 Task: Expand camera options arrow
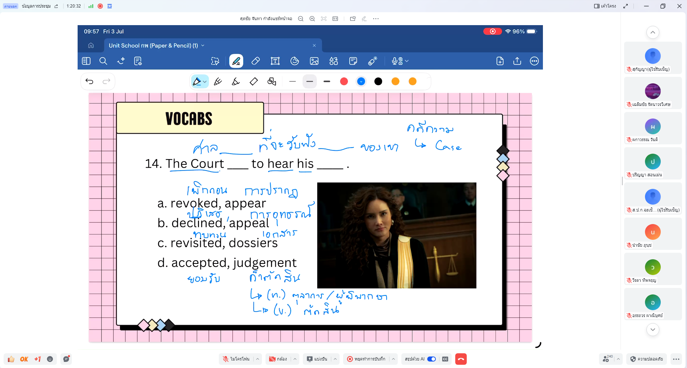coord(295,359)
